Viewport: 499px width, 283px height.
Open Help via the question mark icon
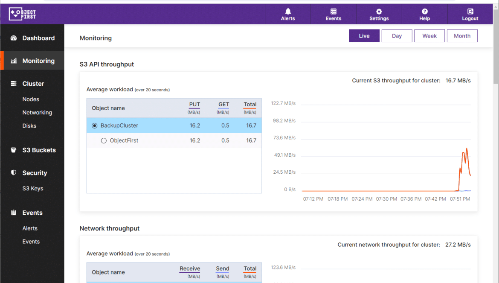[424, 12]
